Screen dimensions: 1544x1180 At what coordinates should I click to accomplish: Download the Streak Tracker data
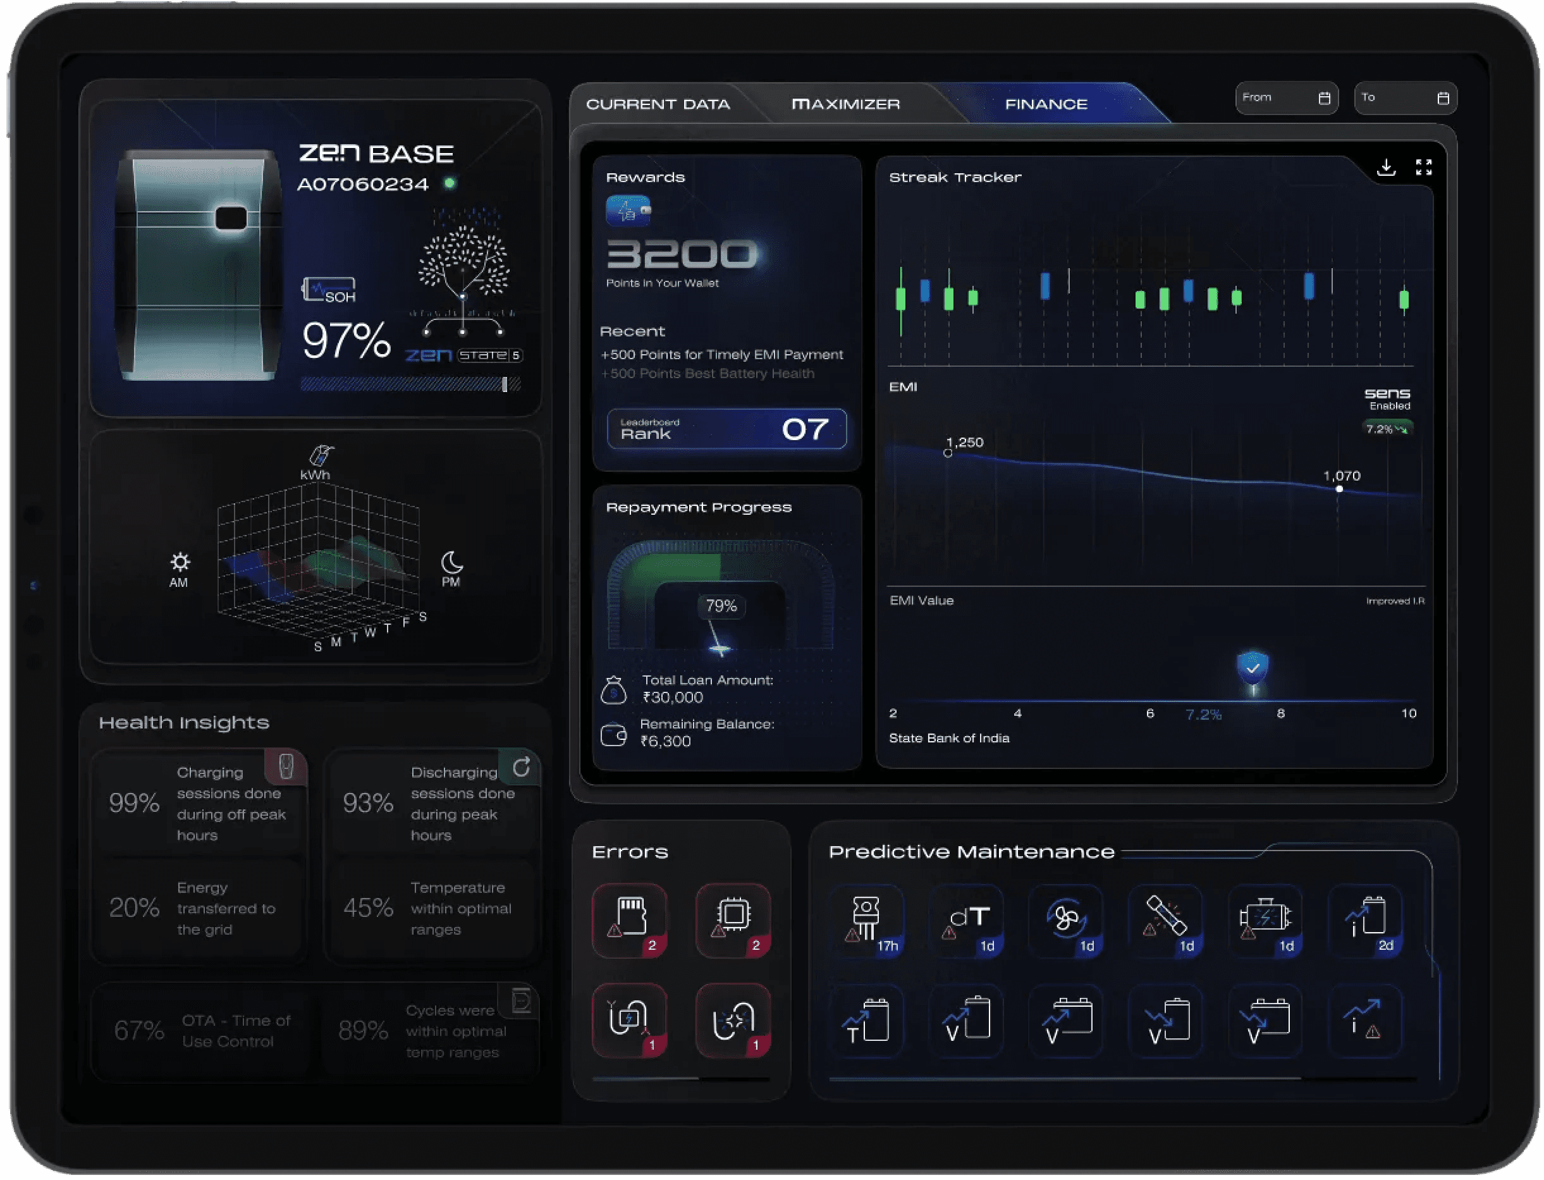[x=1386, y=167]
